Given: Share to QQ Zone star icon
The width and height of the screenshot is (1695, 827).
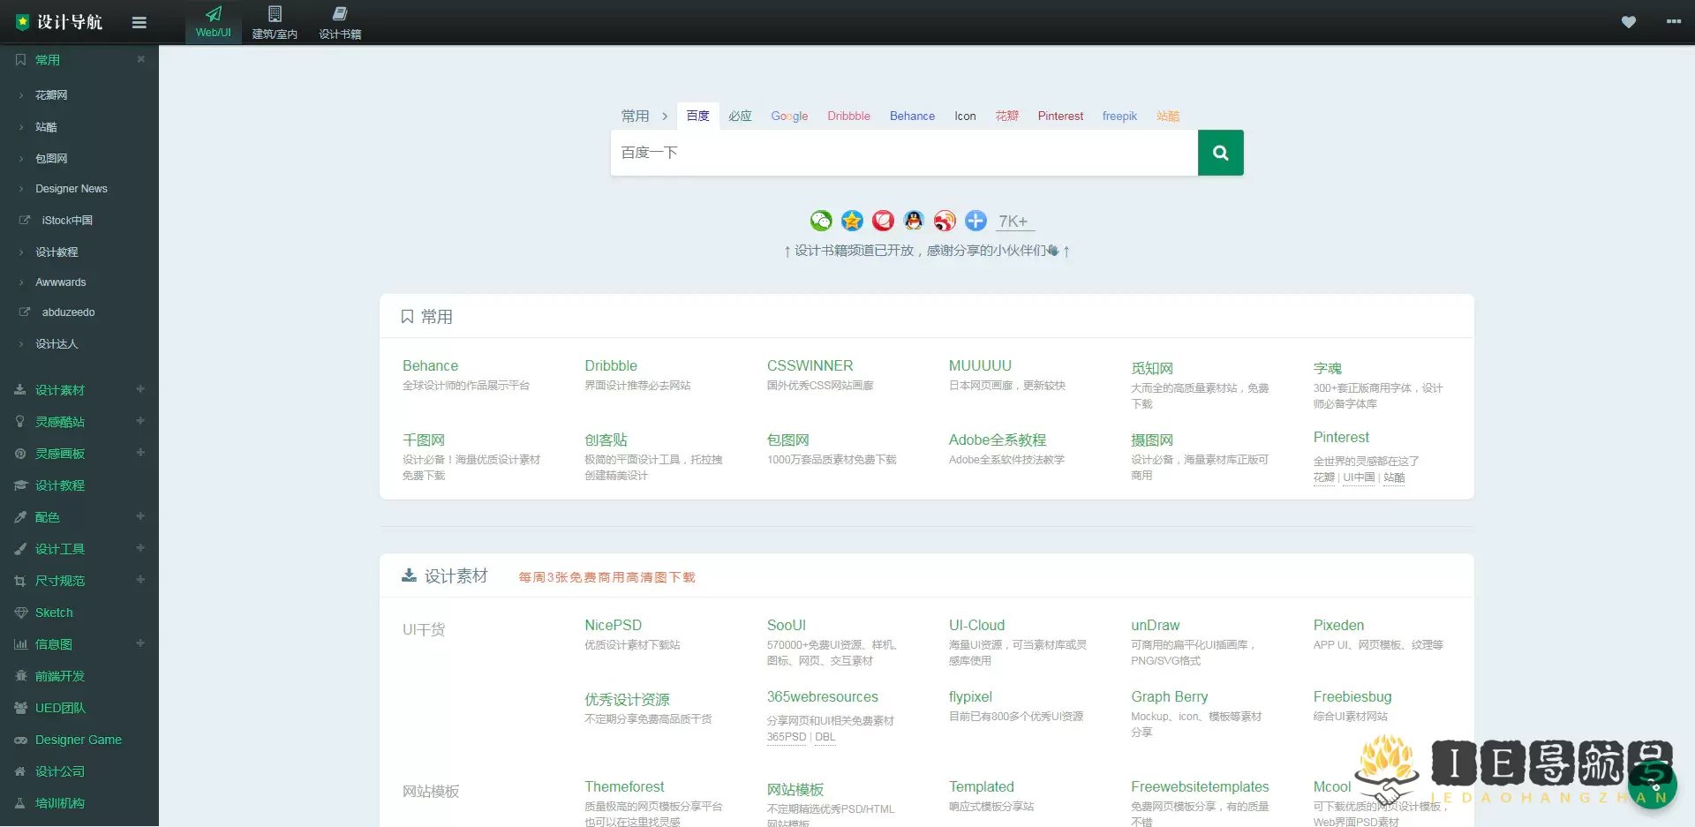Looking at the screenshot, I should [x=852, y=221].
